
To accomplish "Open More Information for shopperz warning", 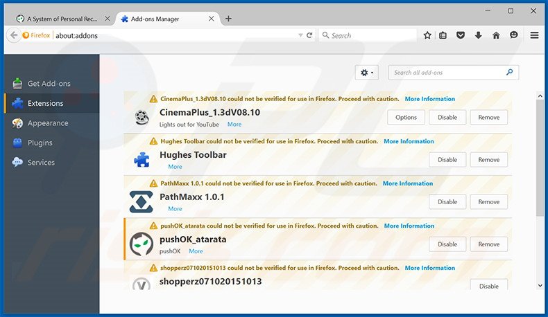I will tap(430, 268).
